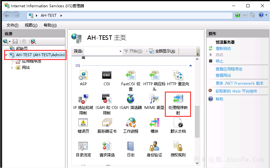Open the 错误页 404 icon
The image size is (270, 168).
[83, 123]
